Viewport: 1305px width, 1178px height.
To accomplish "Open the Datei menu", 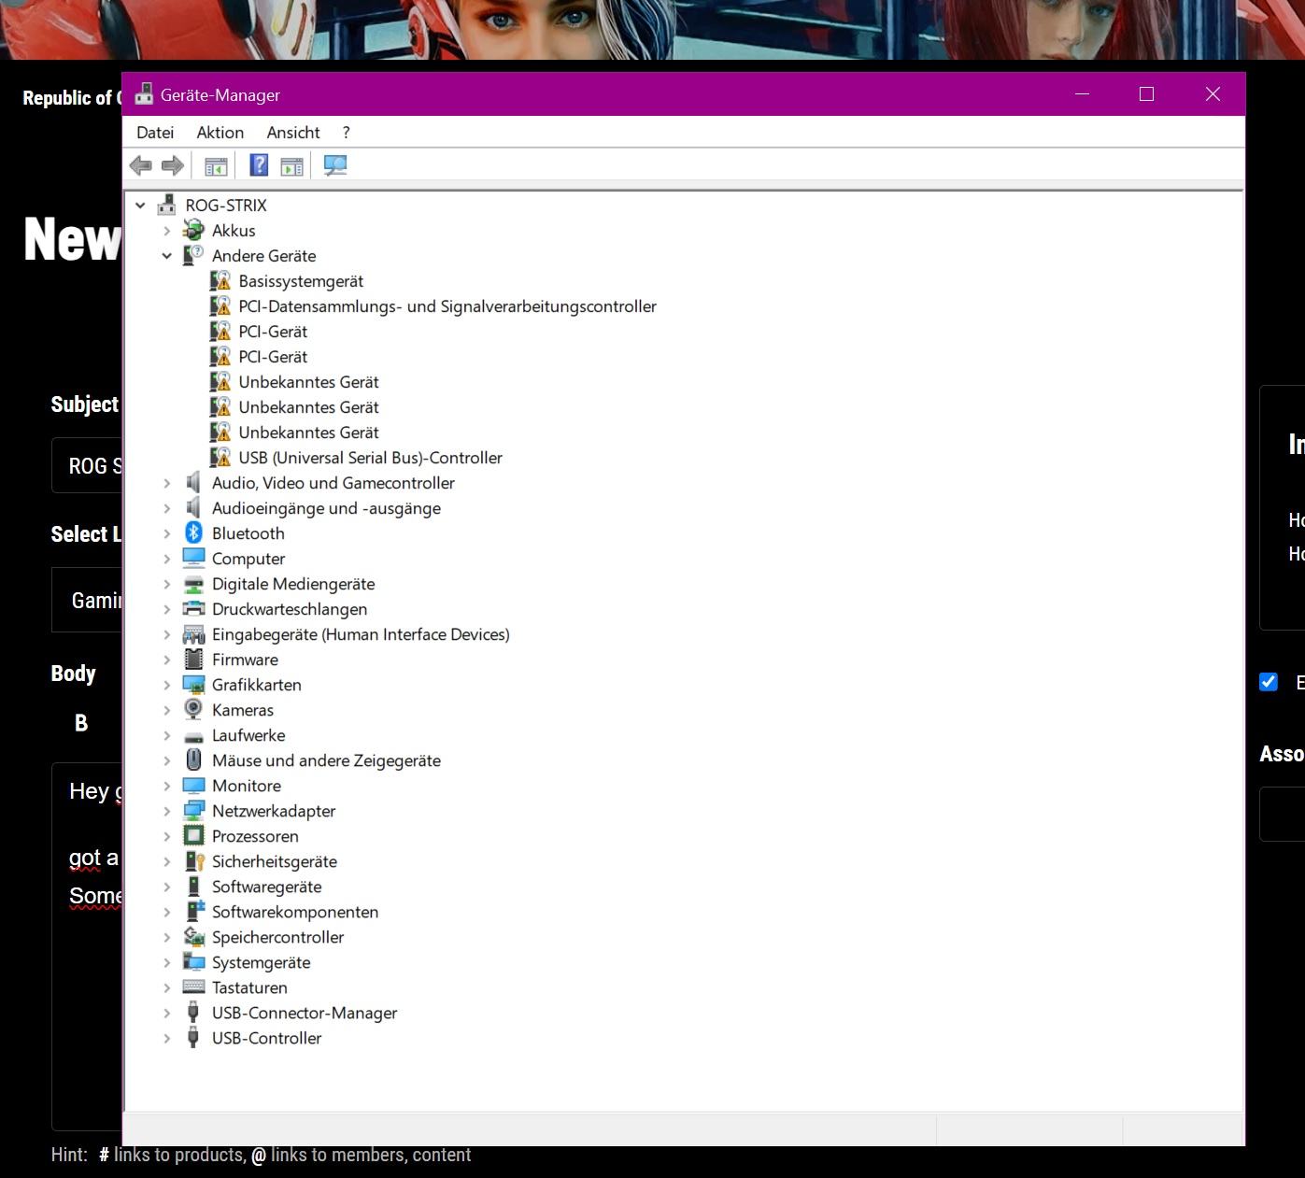I will coord(155,133).
